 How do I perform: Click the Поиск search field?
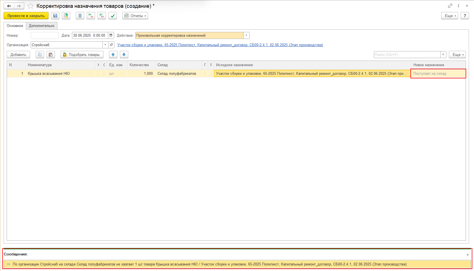(x=407, y=54)
